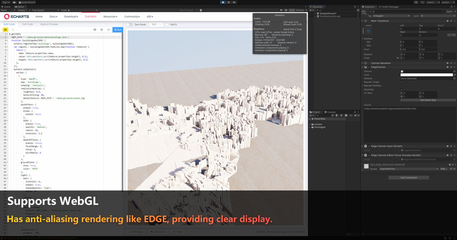Open the ECharts version 5.5.1 dropdown
The width and height of the screenshot is (457, 240).
pos(156,24)
